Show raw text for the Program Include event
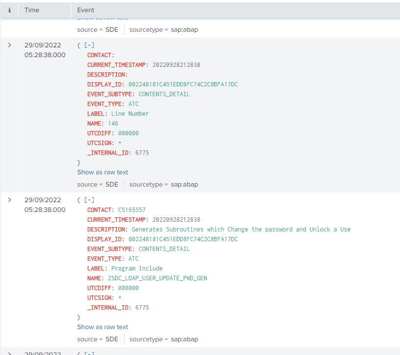This screenshot has height=355, width=400. click(103, 327)
